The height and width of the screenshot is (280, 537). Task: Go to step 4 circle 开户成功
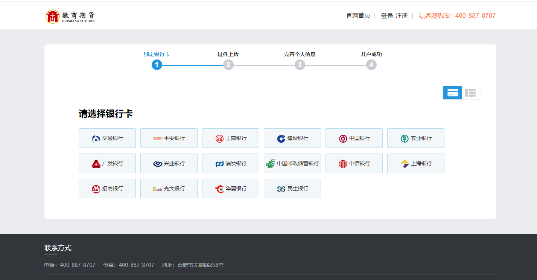tap(371, 65)
